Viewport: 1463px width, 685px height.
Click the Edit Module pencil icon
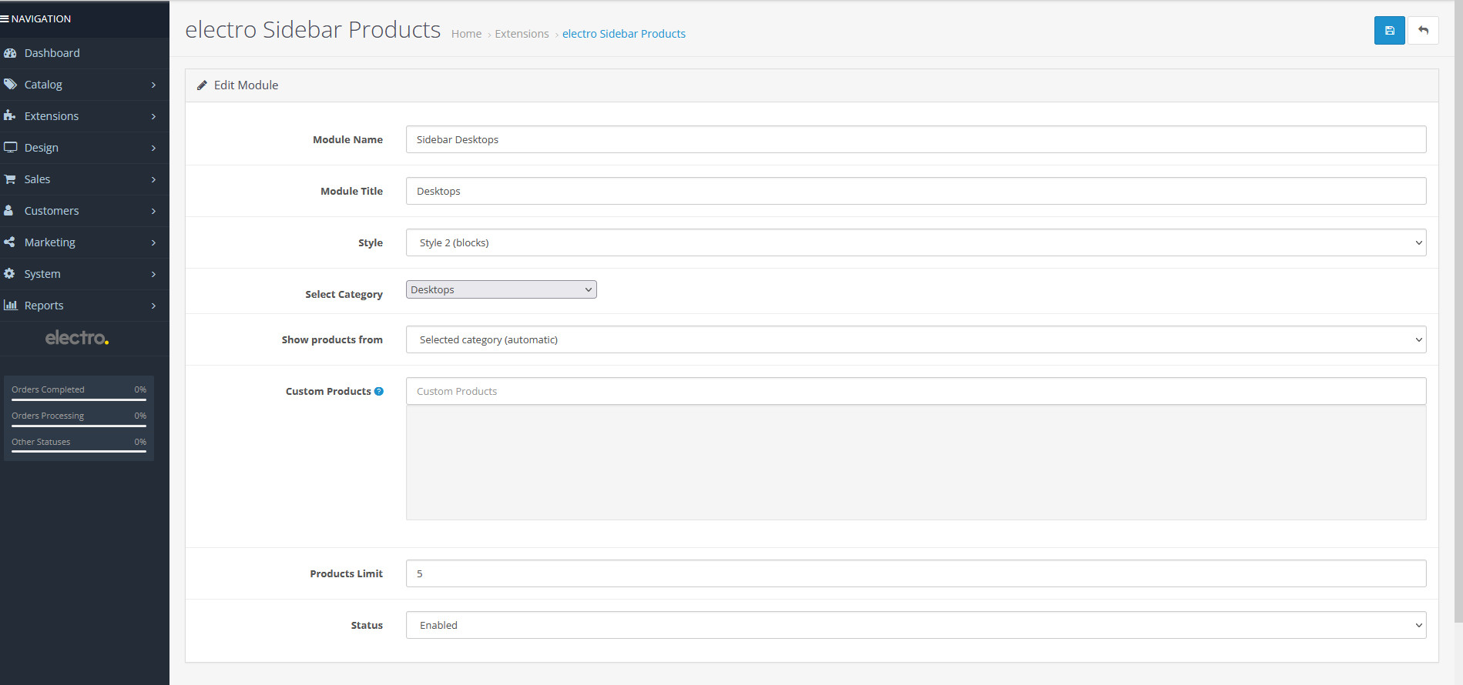tap(202, 85)
